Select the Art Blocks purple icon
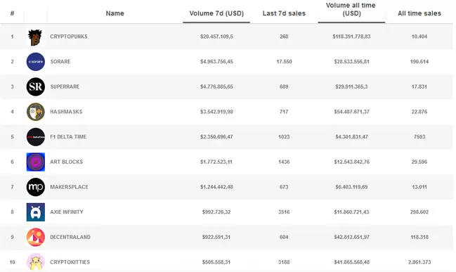This screenshot has width=456, height=272. tap(35, 162)
